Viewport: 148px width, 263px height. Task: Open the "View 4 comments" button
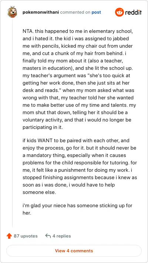point(74,251)
